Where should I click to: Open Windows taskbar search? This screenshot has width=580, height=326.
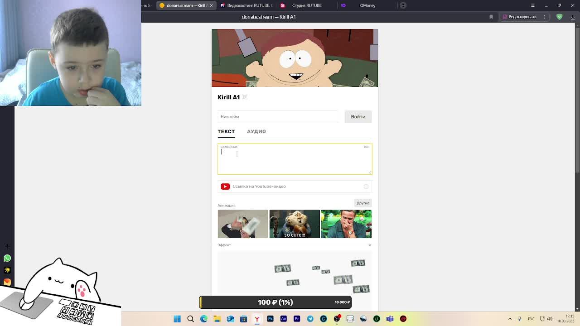191,319
